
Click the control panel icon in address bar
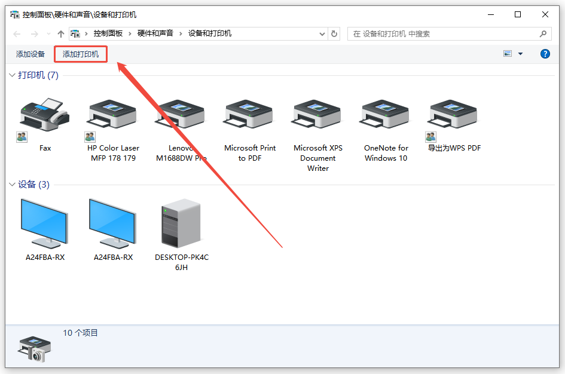tap(75, 34)
